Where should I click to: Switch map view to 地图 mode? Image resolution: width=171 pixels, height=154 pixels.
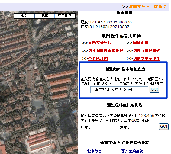pos(24,16)
